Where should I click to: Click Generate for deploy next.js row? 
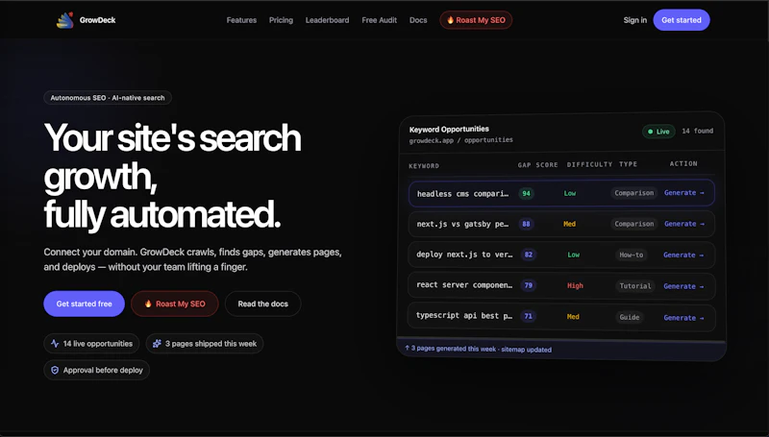[683, 255]
